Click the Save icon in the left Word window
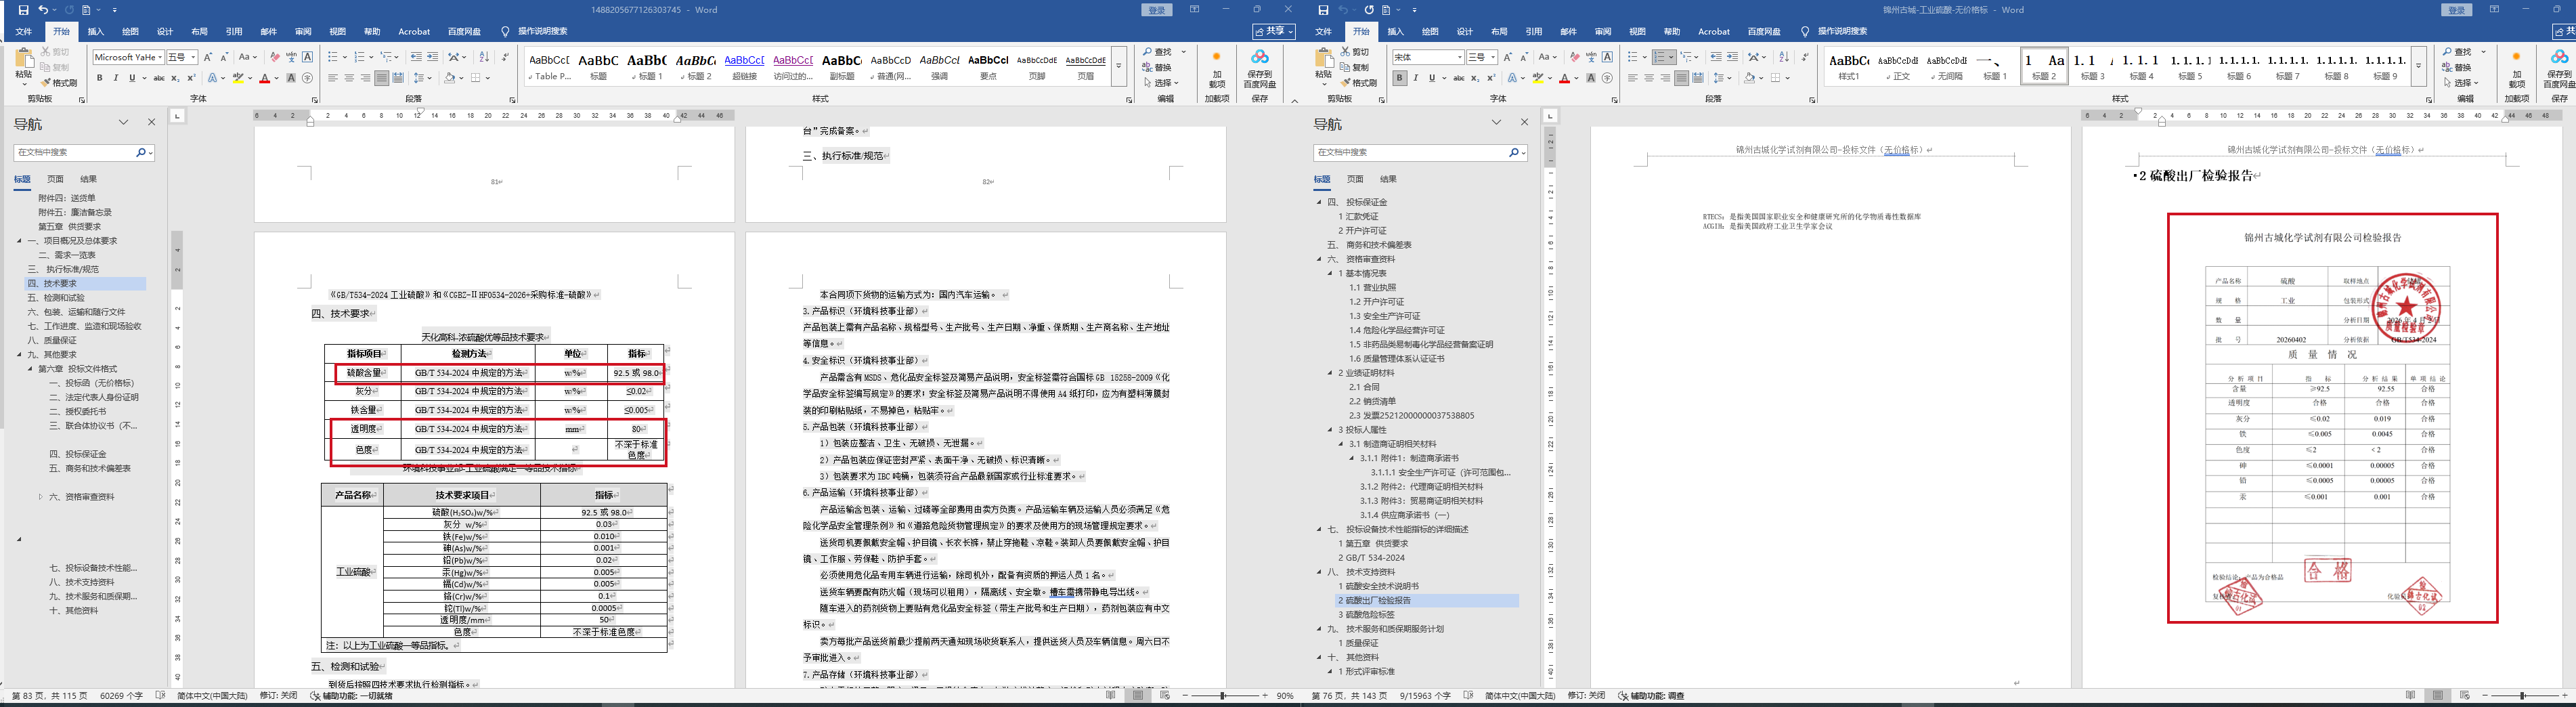Image resolution: width=2576 pixels, height=707 pixels. [x=24, y=10]
